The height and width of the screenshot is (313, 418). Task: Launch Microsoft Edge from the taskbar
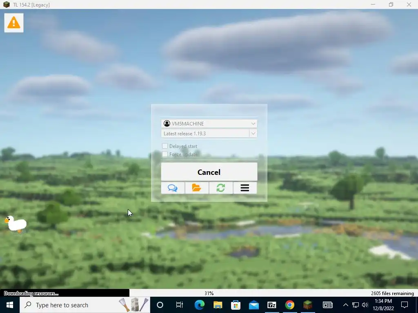pos(199,305)
